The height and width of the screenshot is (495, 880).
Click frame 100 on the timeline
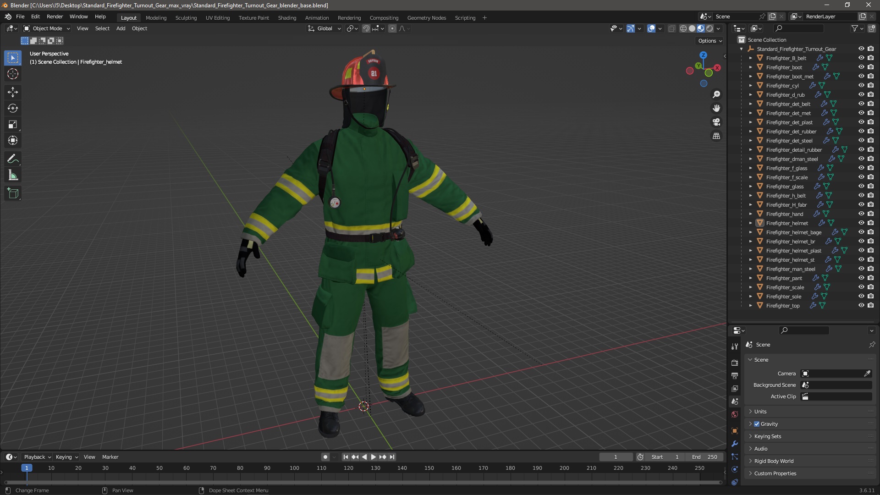294,468
